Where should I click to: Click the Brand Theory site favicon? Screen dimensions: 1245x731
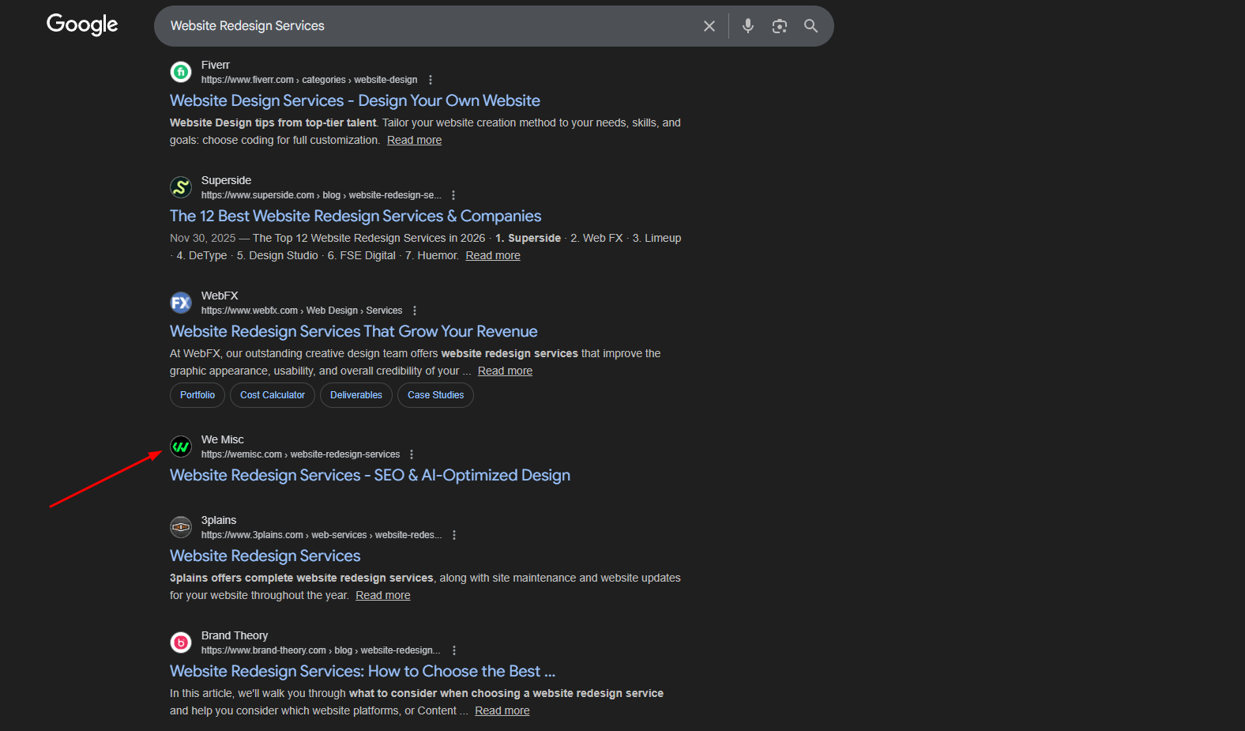tap(181, 642)
